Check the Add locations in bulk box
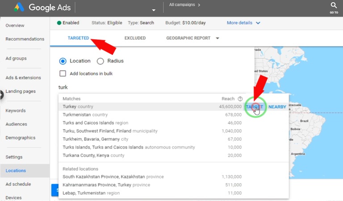This screenshot has height=201, width=343. pos(63,74)
